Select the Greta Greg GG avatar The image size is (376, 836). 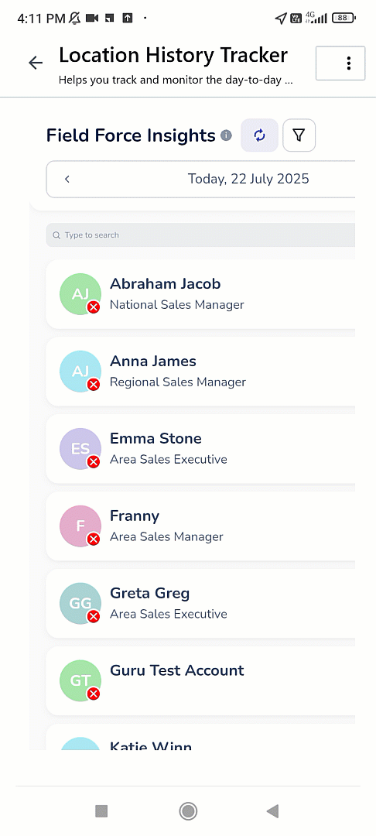[80, 604]
